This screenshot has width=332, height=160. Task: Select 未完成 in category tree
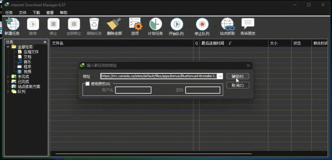(x=23, y=77)
